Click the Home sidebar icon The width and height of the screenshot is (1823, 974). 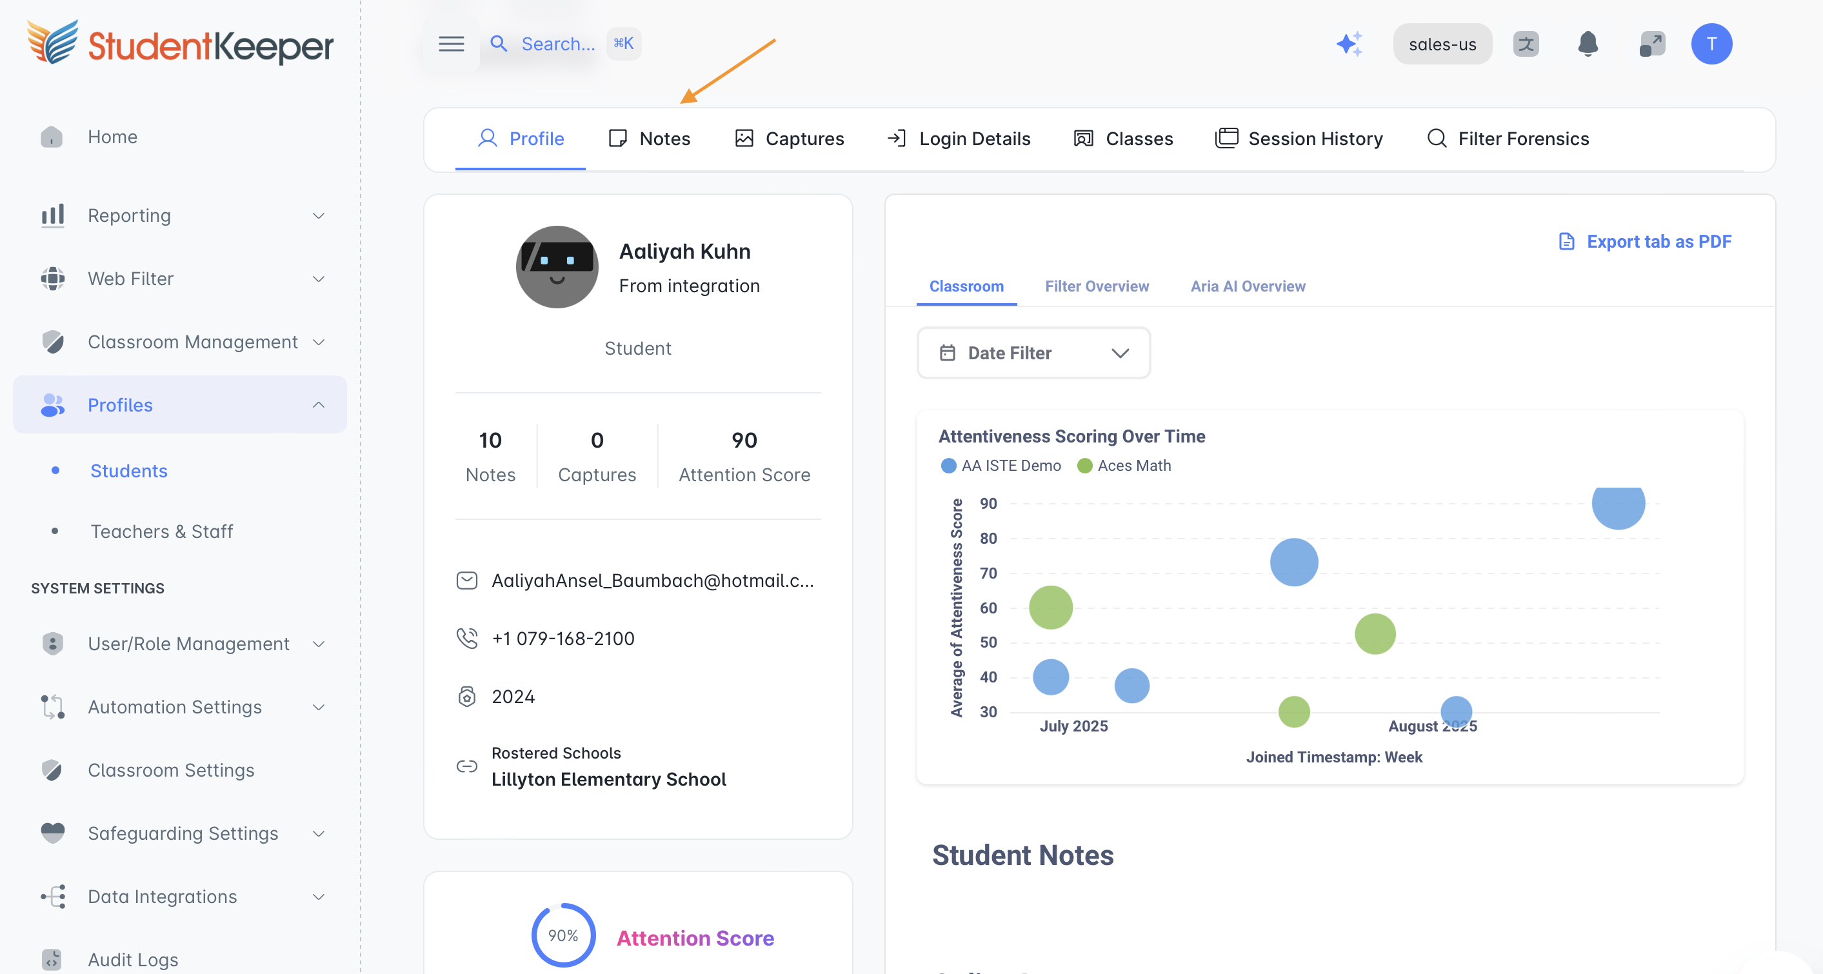pos(52,137)
